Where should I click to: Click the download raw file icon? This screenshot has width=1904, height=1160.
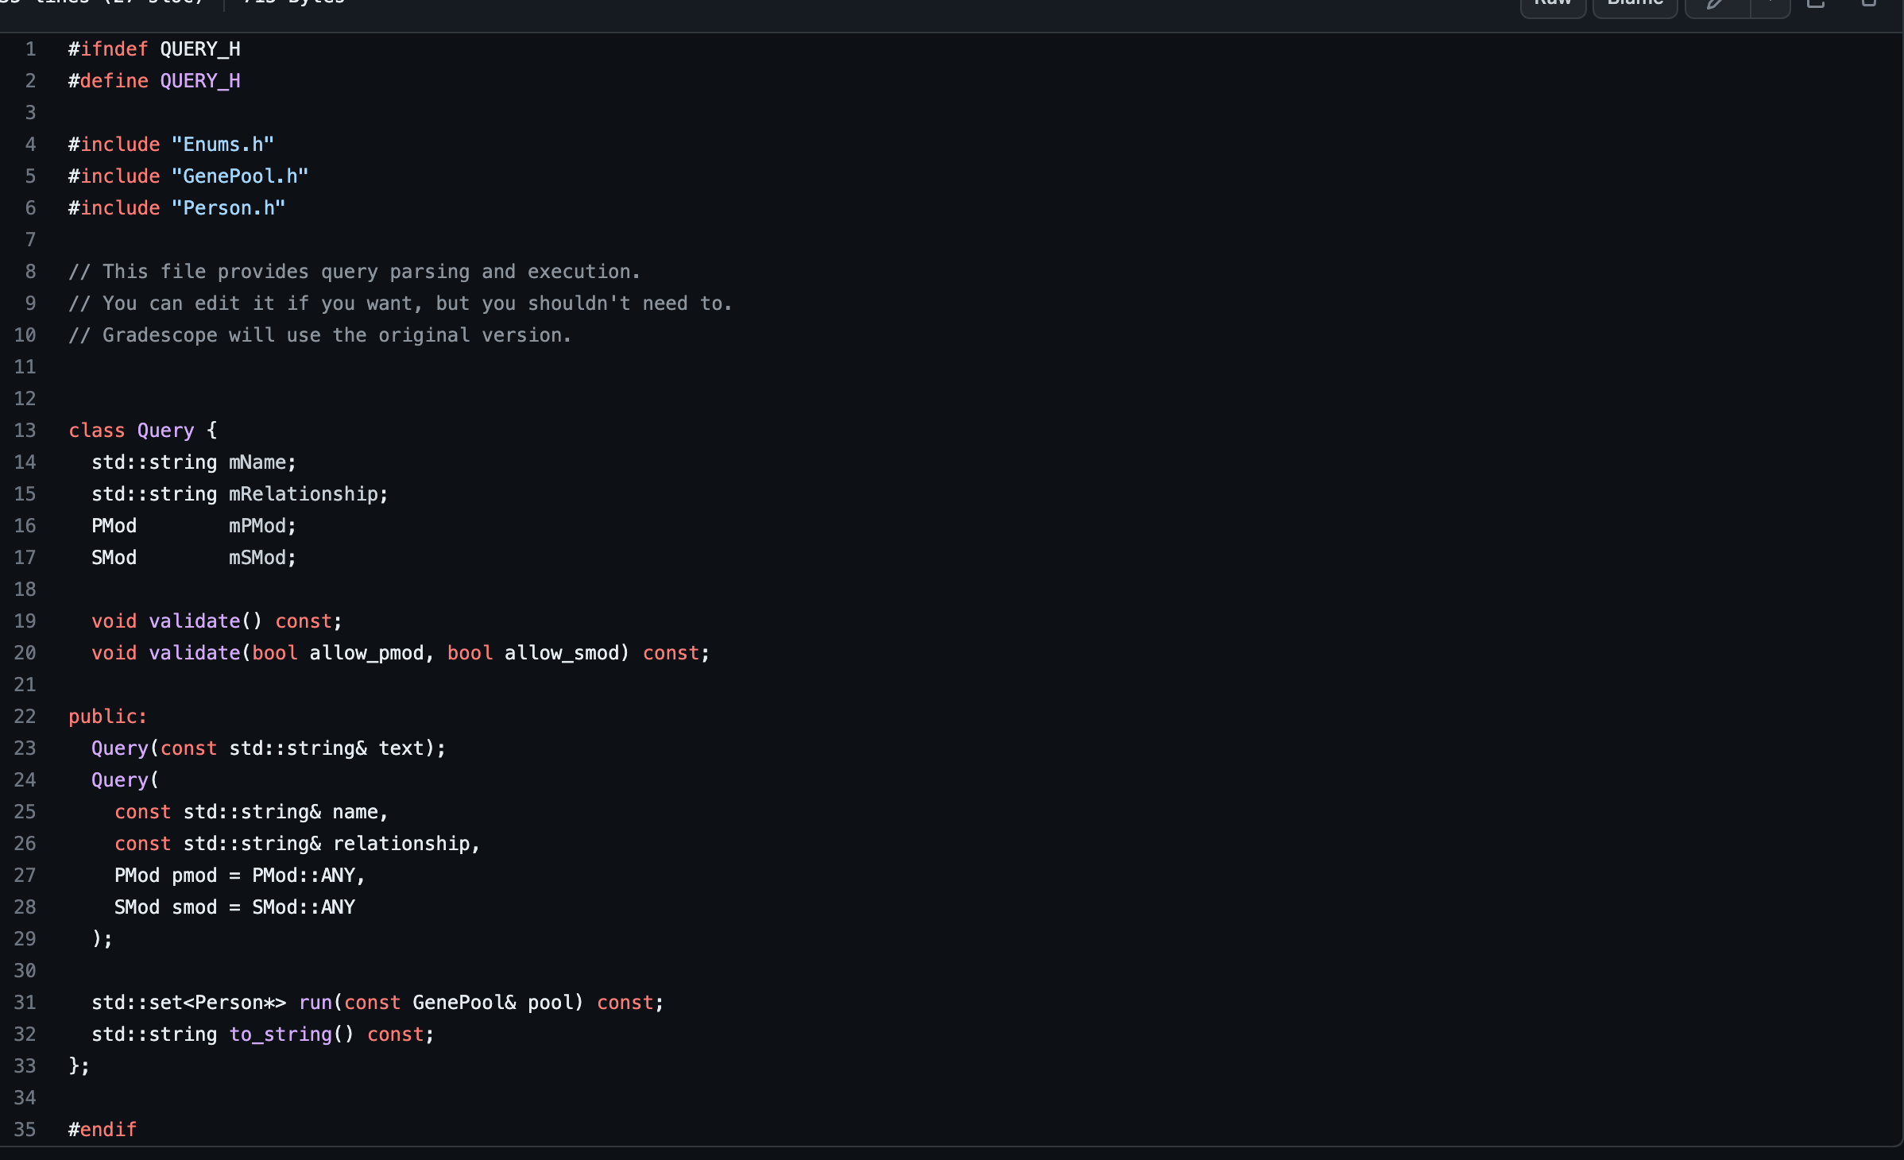coord(1869,5)
